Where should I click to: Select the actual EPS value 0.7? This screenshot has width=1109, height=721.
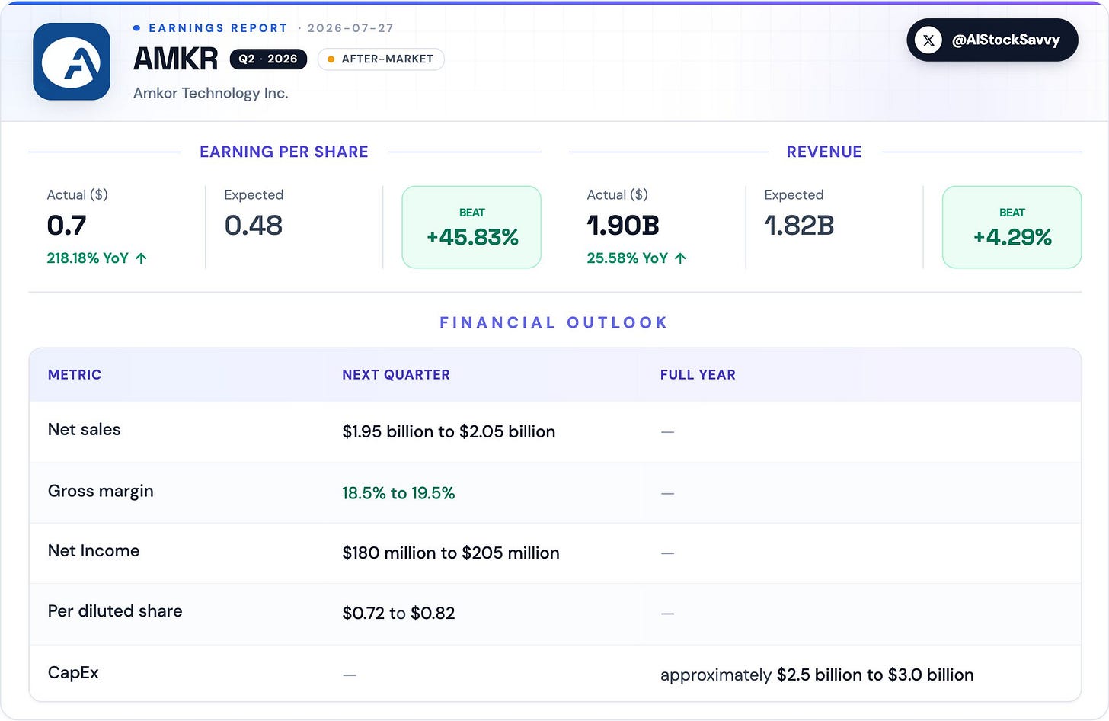66,226
